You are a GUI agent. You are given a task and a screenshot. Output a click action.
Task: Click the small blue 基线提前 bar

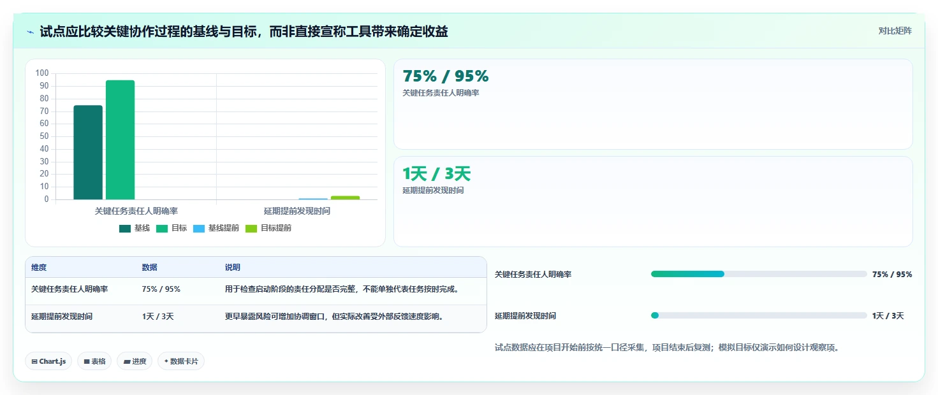(x=313, y=199)
